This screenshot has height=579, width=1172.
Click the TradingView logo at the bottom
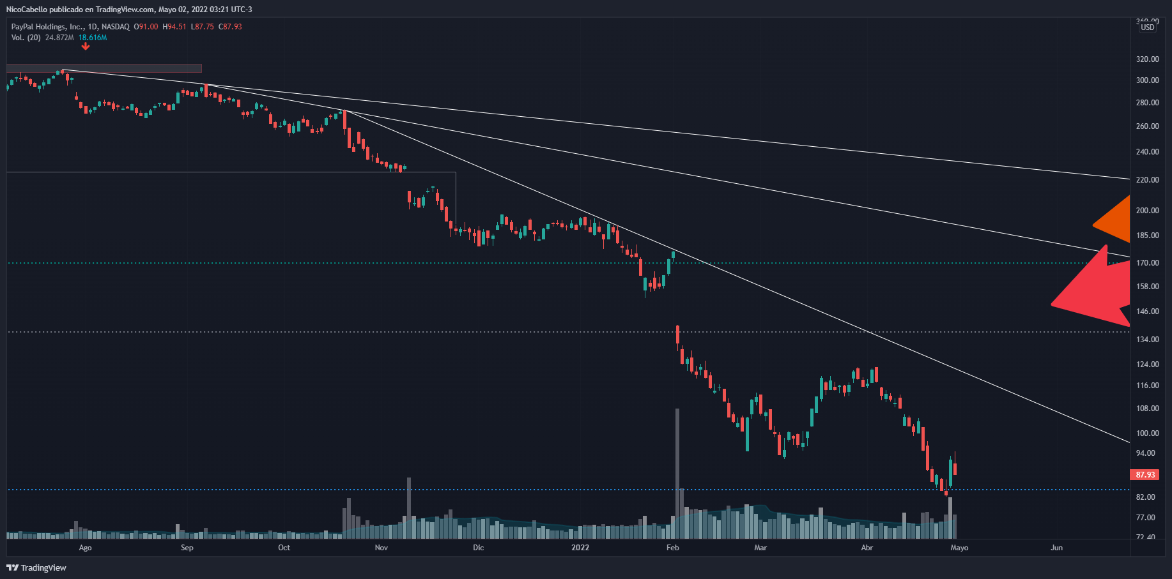[36, 568]
